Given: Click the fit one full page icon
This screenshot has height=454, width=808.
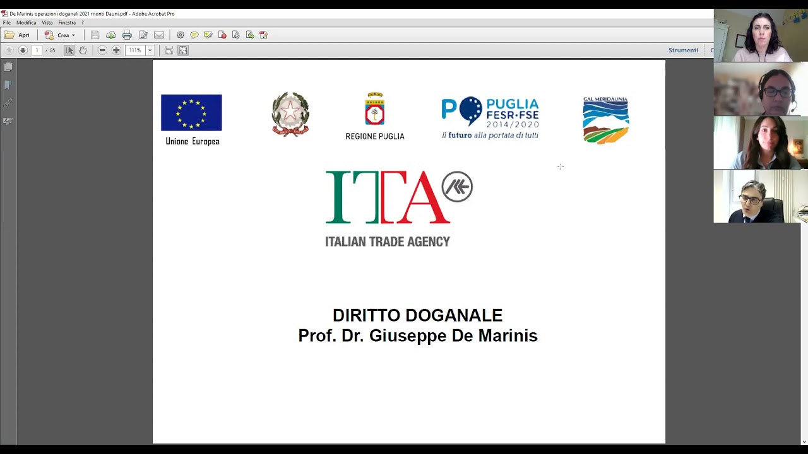Looking at the screenshot, I should (x=183, y=50).
